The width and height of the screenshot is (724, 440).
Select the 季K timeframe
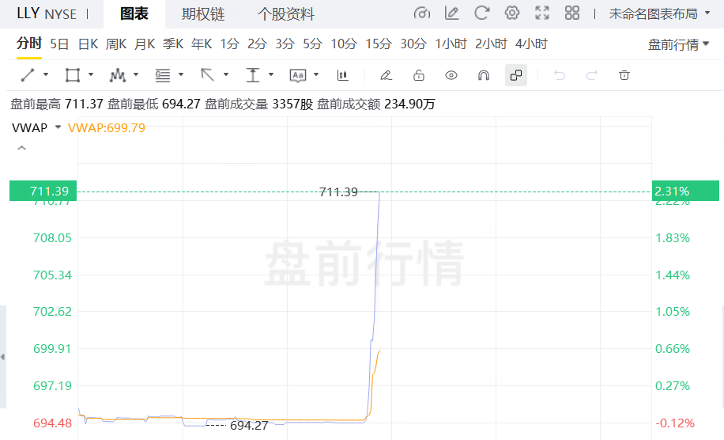(x=173, y=44)
